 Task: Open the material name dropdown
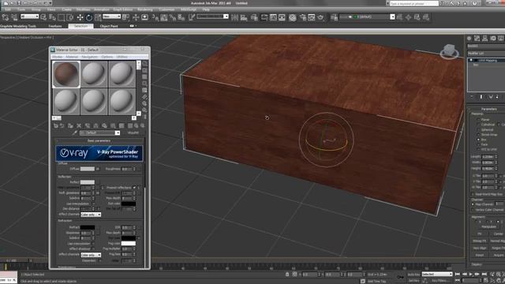pyautogui.click(x=100, y=133)
